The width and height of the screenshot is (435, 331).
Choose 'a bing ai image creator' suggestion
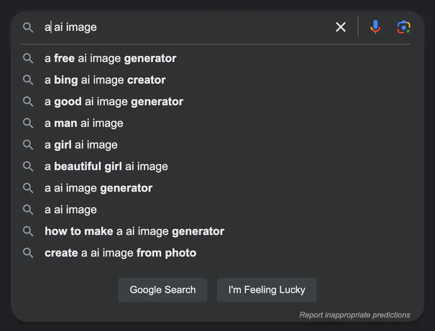(x=105, y=80)
